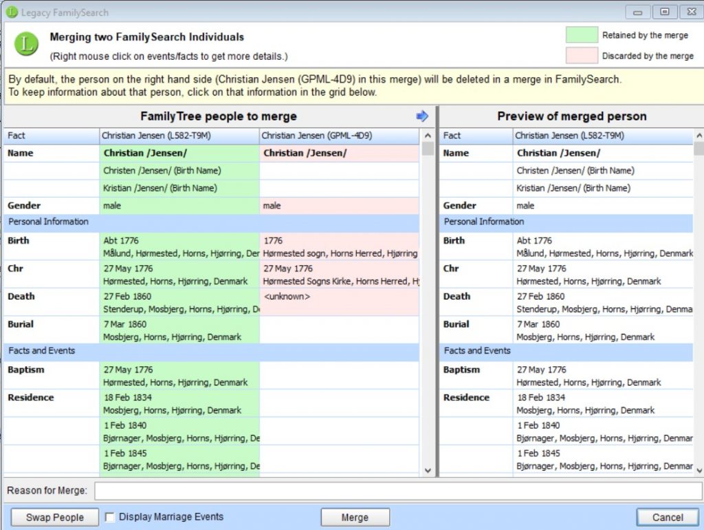Screen dimensions: 704x530
Task: Click pink Chr cell Hørmested Sogns Kirke
Action: click(x=340, y=275)
